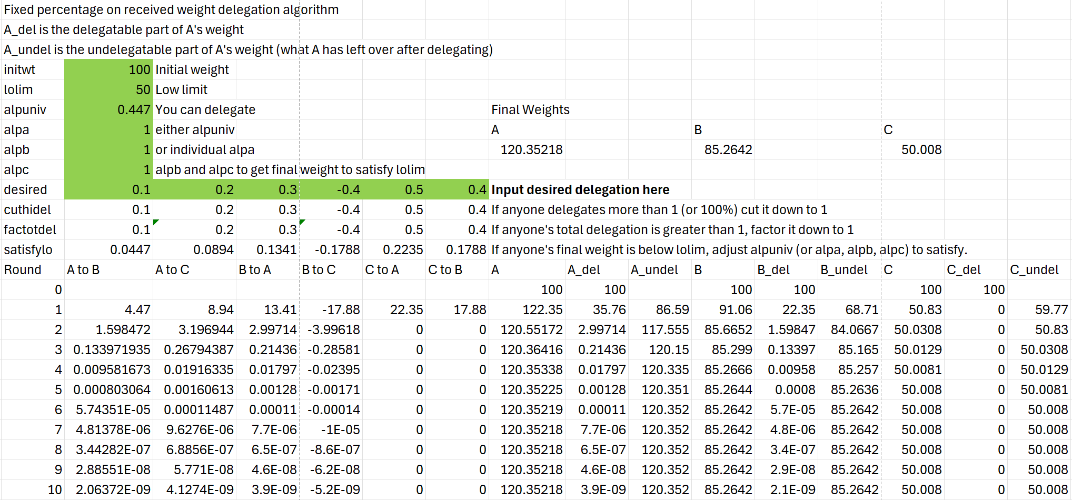Select the alpc cell with value 1
1072x500 pixels.
[108, 169]
